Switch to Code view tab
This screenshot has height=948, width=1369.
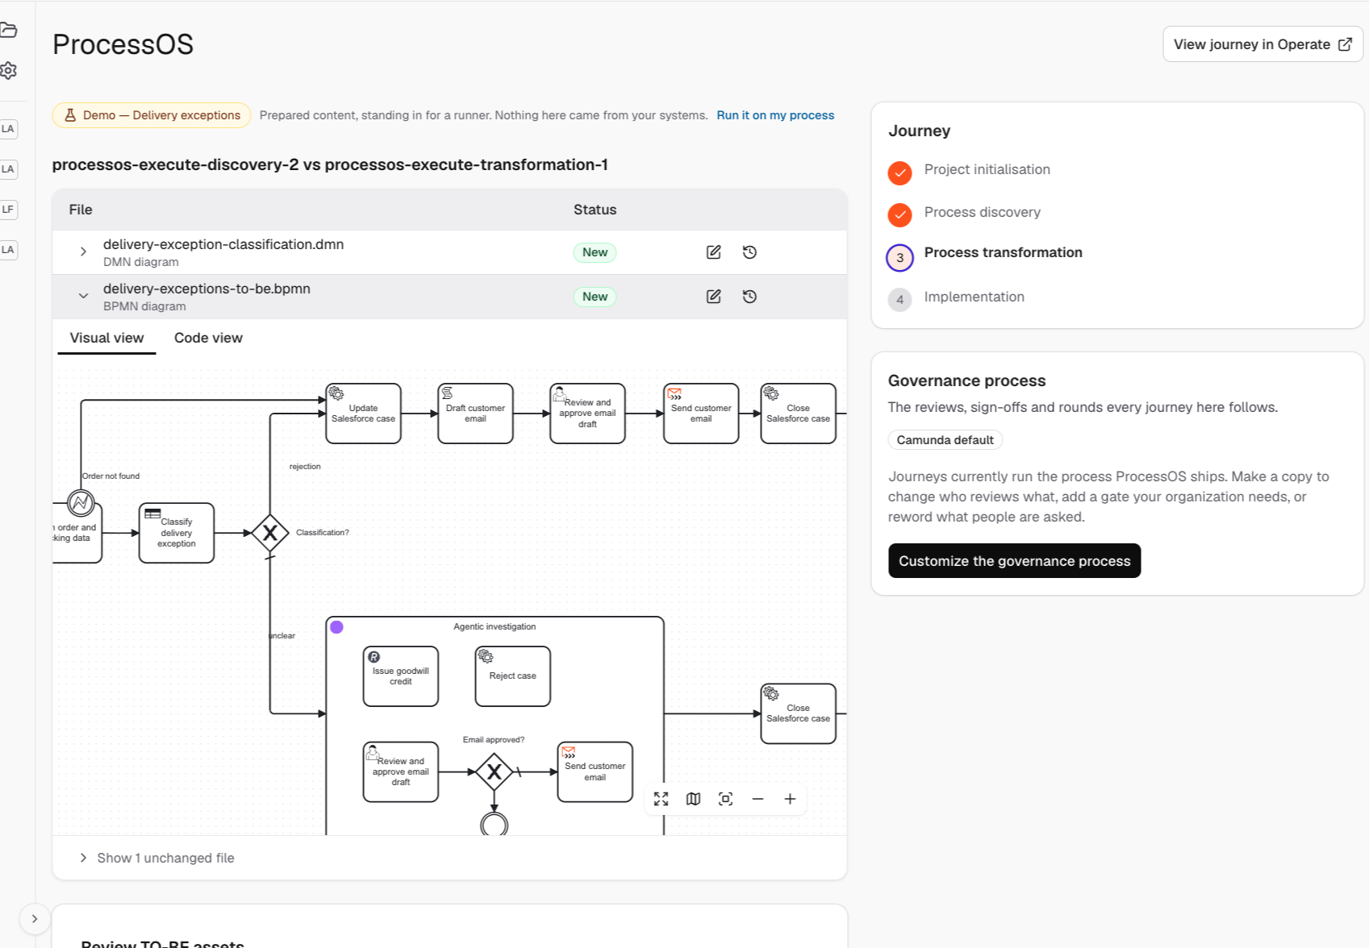208,338
